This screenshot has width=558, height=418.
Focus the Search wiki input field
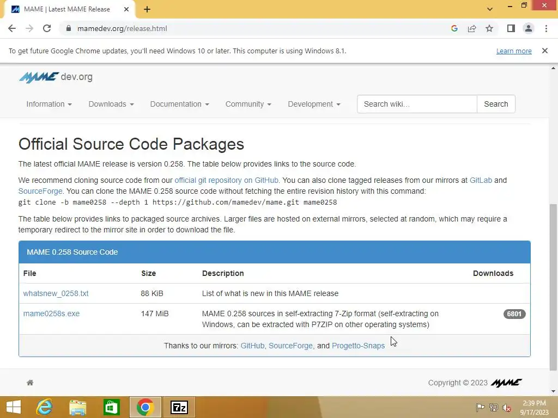(417, 104)
